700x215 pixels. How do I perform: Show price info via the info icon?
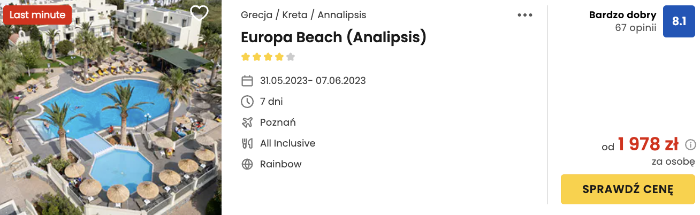(690, 144)
